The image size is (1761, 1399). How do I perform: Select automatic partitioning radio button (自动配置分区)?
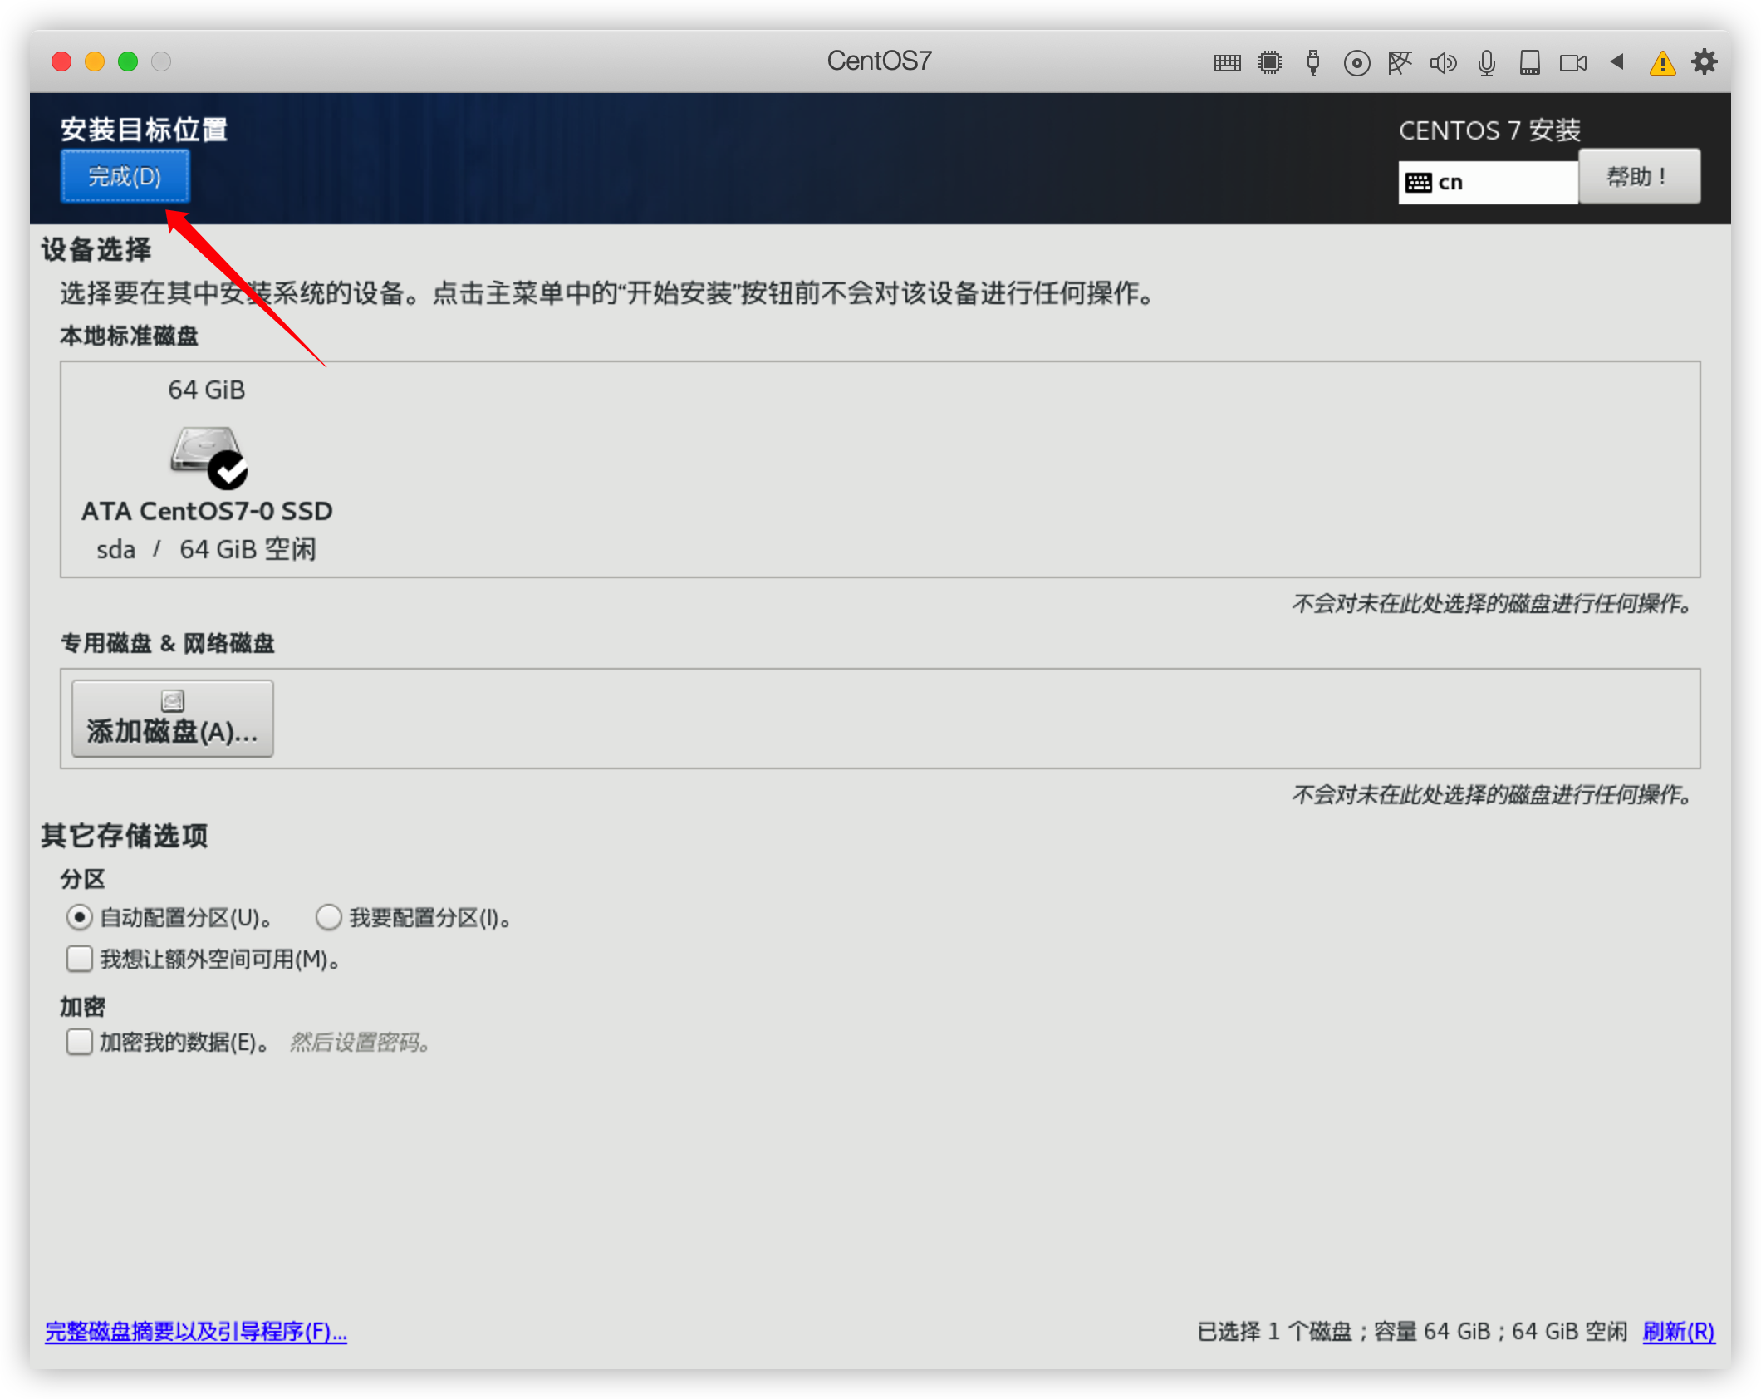(79, 918)
